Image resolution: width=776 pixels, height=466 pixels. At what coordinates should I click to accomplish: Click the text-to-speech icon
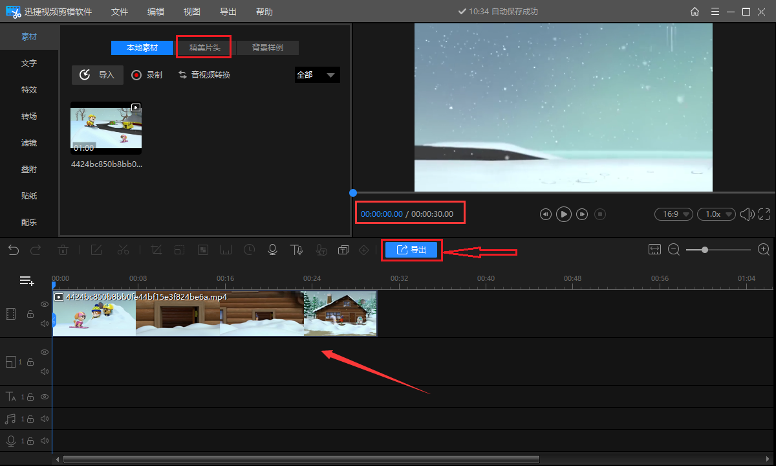[x=296, y=250]
